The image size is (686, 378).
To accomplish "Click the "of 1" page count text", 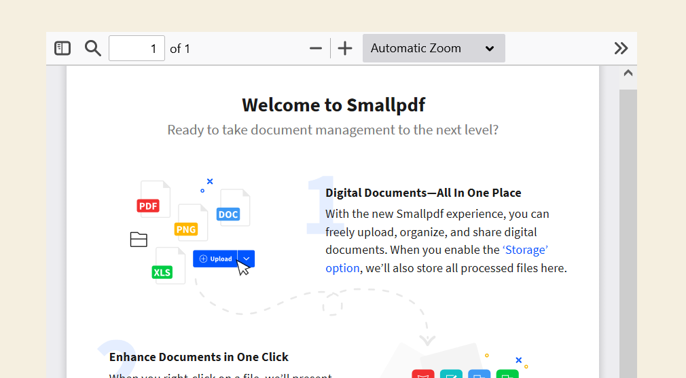I will [180, 48].
